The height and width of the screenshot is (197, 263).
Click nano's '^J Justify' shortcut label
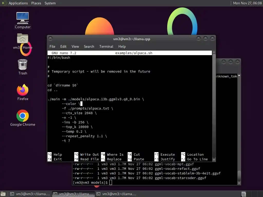165,159
